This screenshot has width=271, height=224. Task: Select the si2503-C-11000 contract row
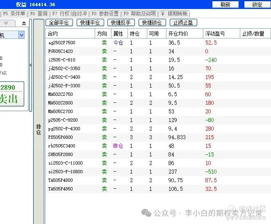158,163
